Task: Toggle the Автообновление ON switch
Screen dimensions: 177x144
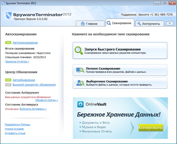Action: tap(8, 80)
